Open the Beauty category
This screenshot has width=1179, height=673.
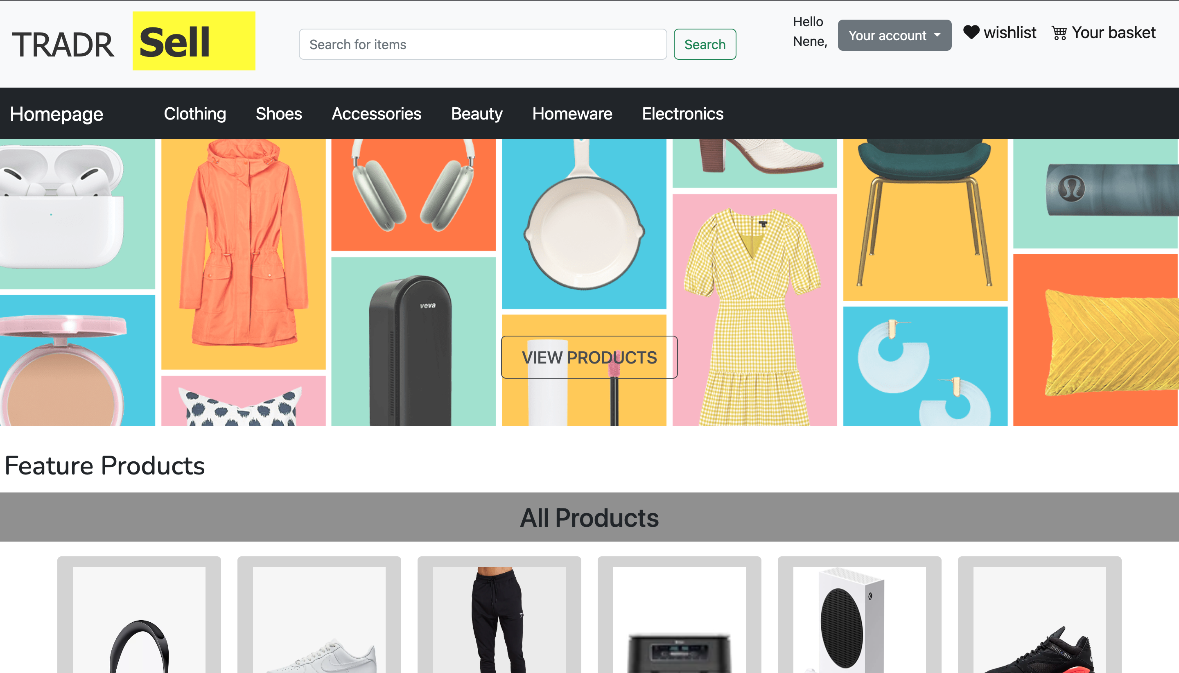[477, 114]
